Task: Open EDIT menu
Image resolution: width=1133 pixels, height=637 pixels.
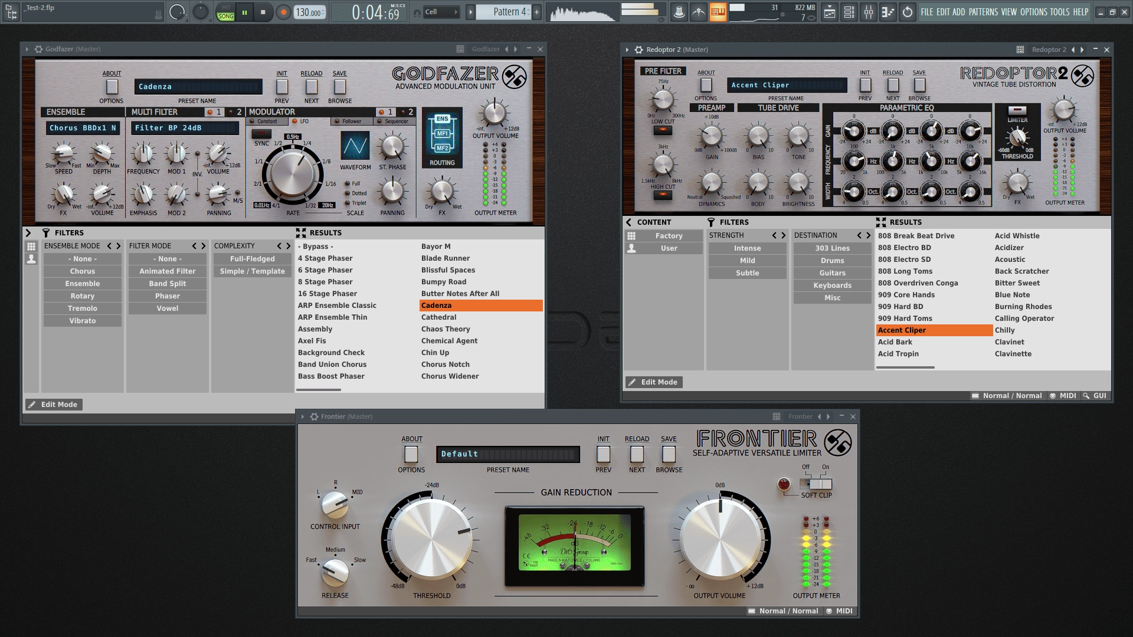Action: point(943,12)
